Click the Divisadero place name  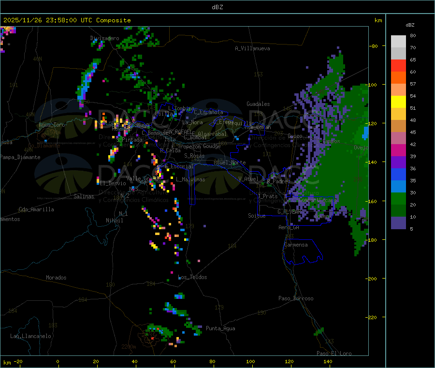coord(104,38)
